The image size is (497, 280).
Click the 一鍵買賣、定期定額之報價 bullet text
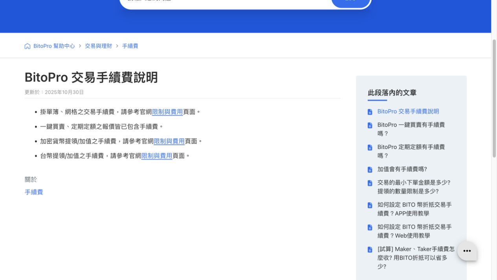[x=102, y=127]
